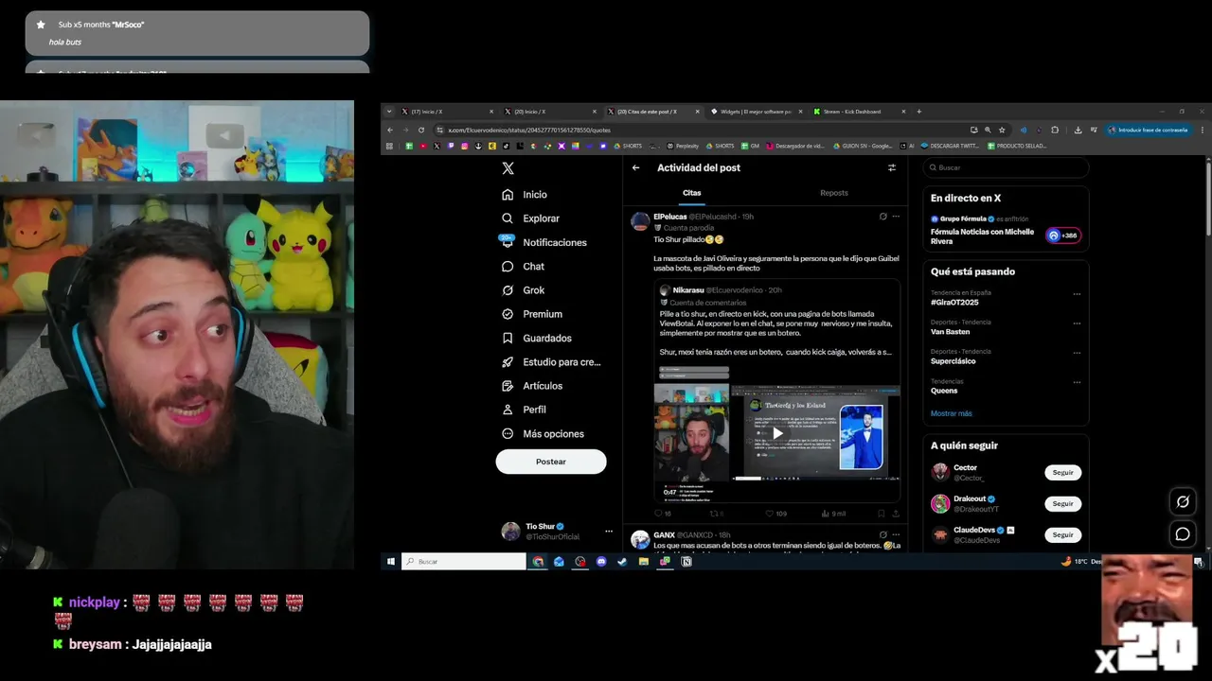The image size is (1212, 681).
Task: Open Tio Shur account menu dots
Action: 609,531
